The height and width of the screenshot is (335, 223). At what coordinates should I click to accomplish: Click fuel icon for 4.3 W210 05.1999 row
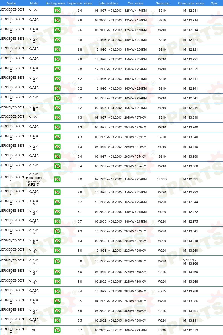pyautogui.click(x=57, y=146)
